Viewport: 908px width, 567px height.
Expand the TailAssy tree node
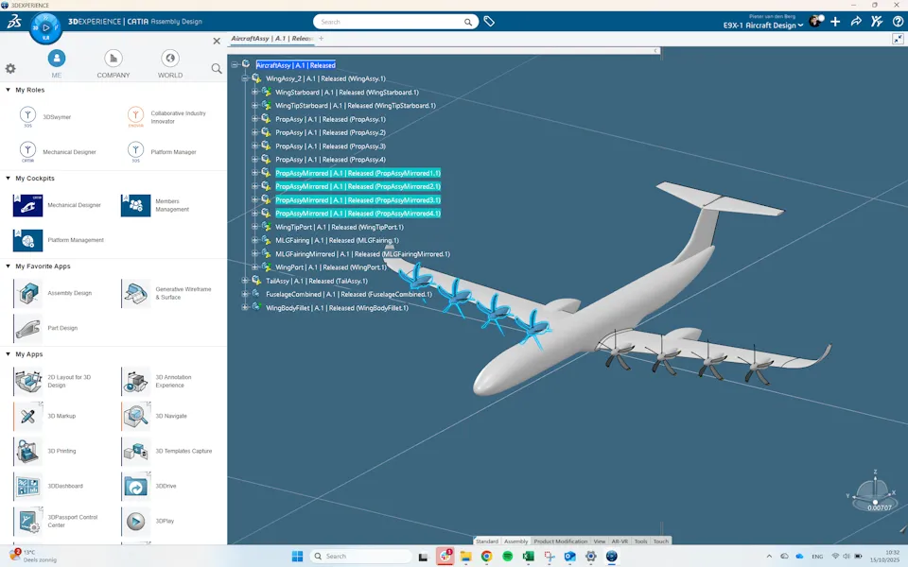click(x=243, y=281)
